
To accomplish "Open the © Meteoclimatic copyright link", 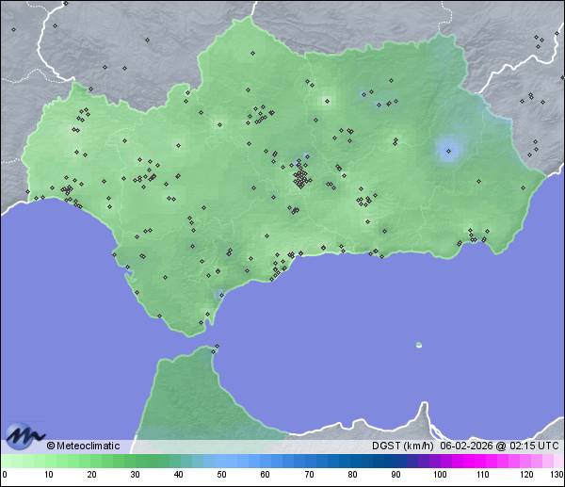I will 83,446.
